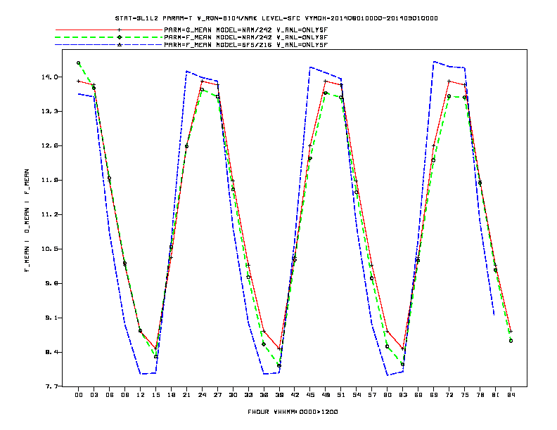Click x-axis forecast hour label 84
The height and width of the screenshot is (430, 557).
pyautogui.click(x=511, y=395)
